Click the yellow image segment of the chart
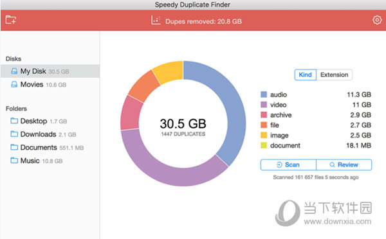This screenshot has width=386, height=239. pos(170,71)
